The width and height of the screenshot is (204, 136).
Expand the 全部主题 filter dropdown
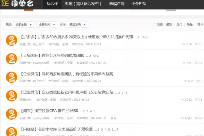click(24, 25)
